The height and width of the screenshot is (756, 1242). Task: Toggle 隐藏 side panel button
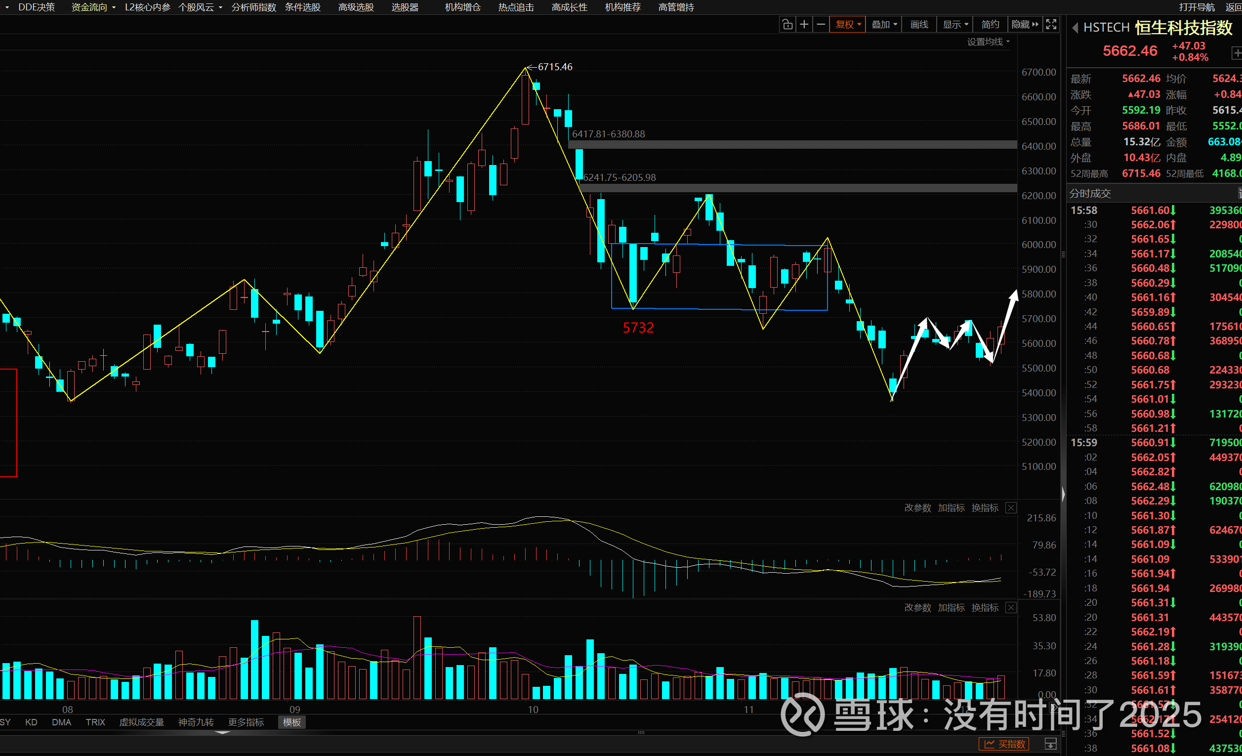[1024, 24]
